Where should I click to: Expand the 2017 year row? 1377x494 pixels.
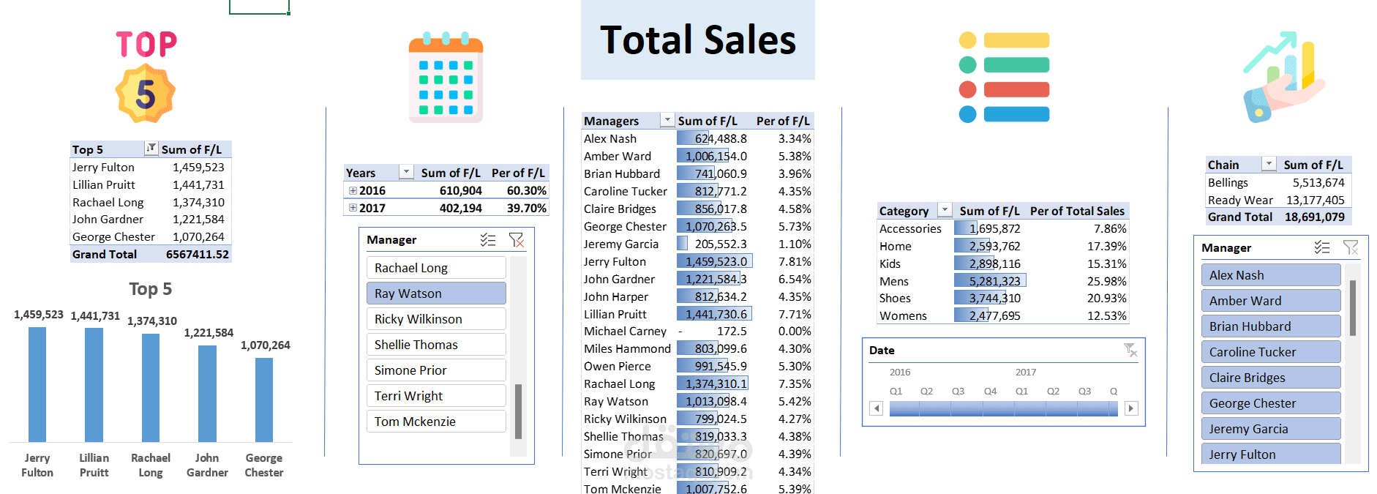coord(353,208)
